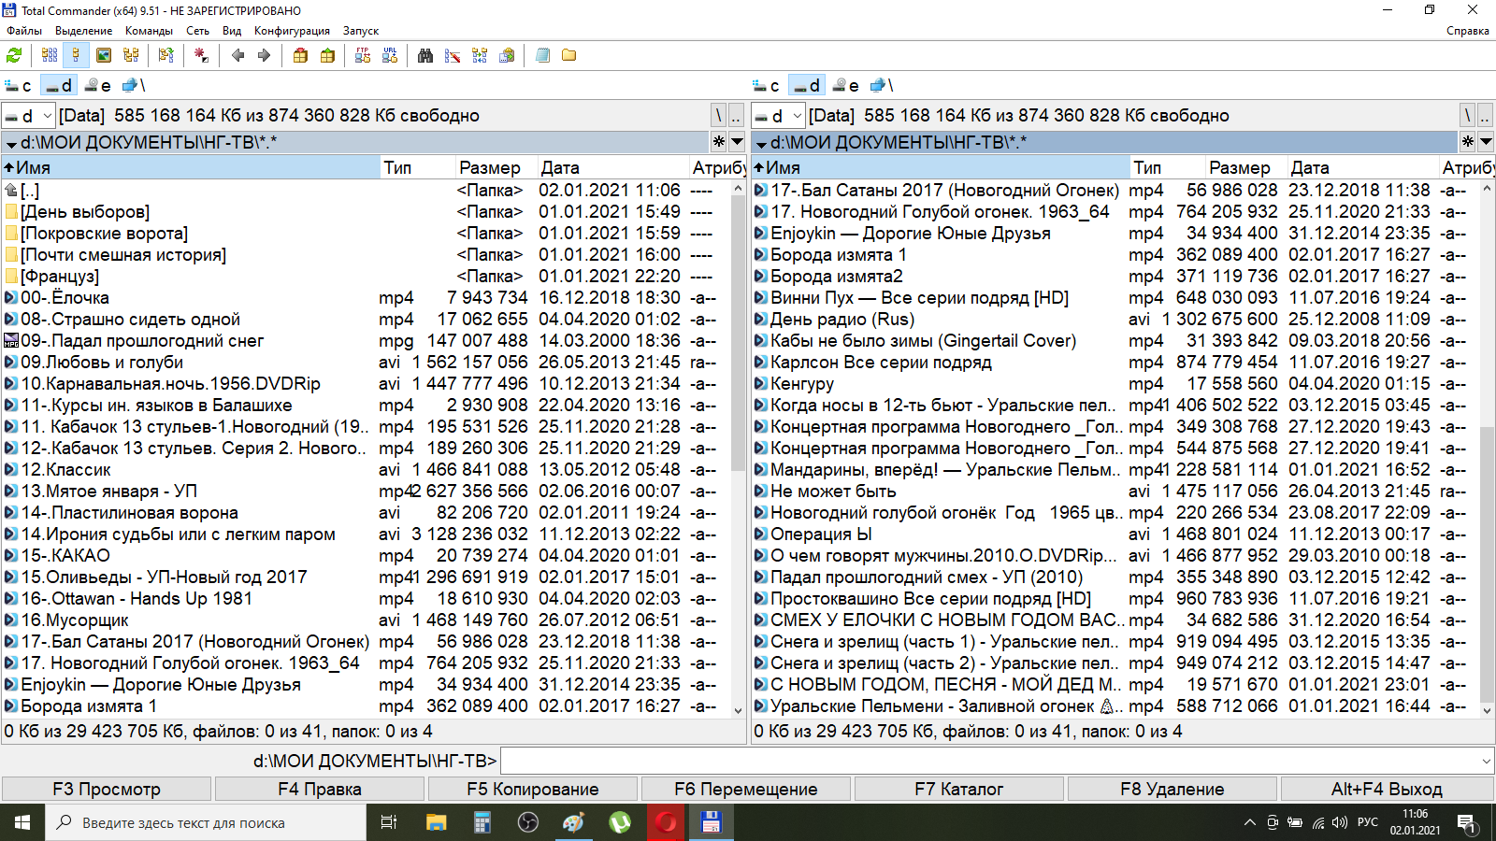Open left panel directory history arrow
Screen dimensions: 1496x841
[x=737, y=142]
